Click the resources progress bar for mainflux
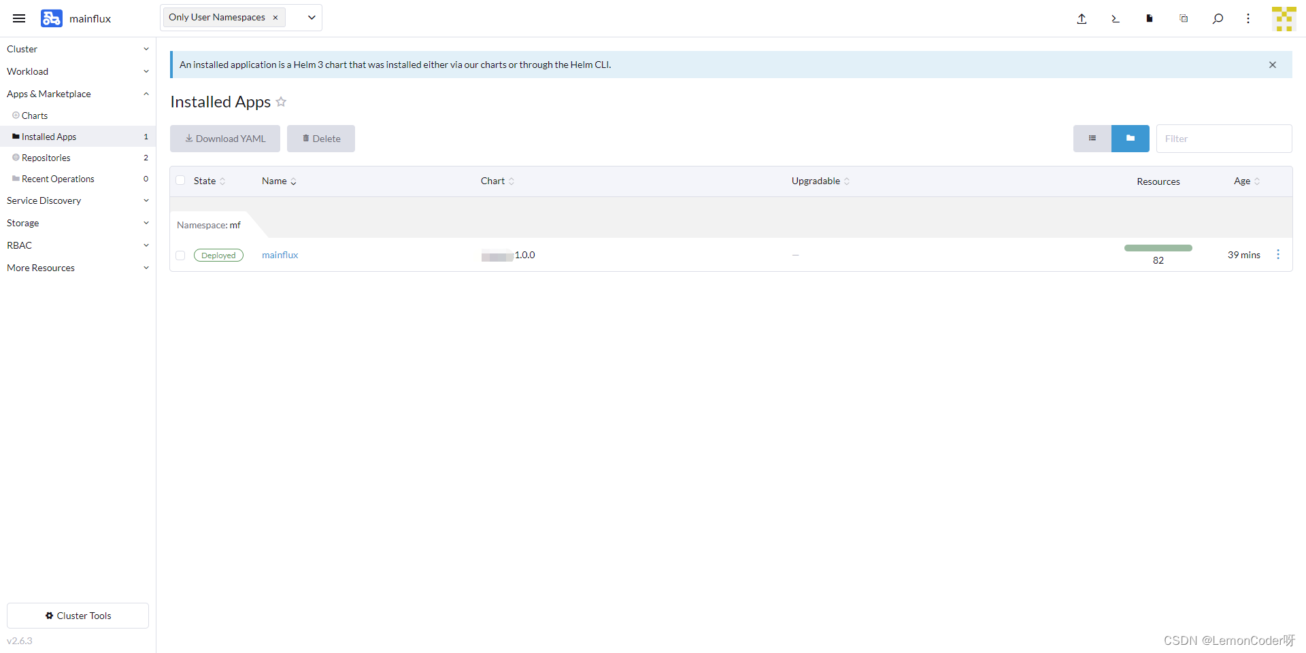The width and height of the screenshot is (1306, 653). [x=1158, y=248]
